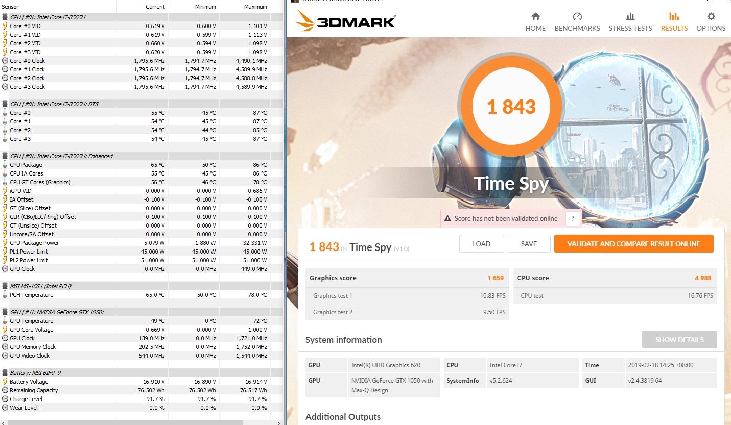Click the Remaining Capacity icon
Viewport: 731px width, 425px height.
5,390
